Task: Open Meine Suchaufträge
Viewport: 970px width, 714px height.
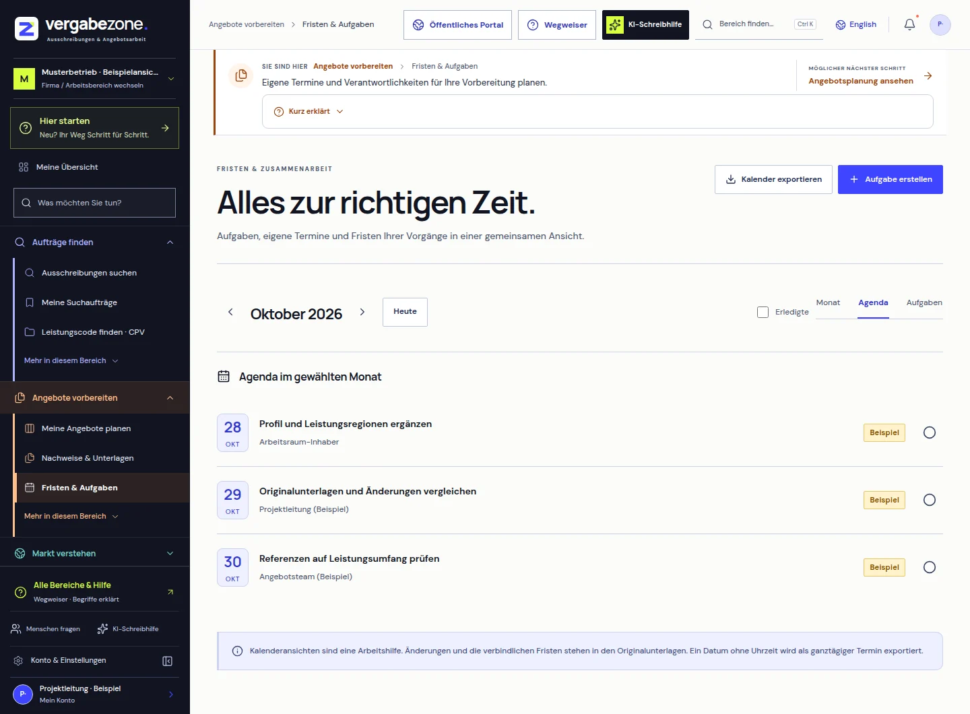Action: tap(101, 302)
